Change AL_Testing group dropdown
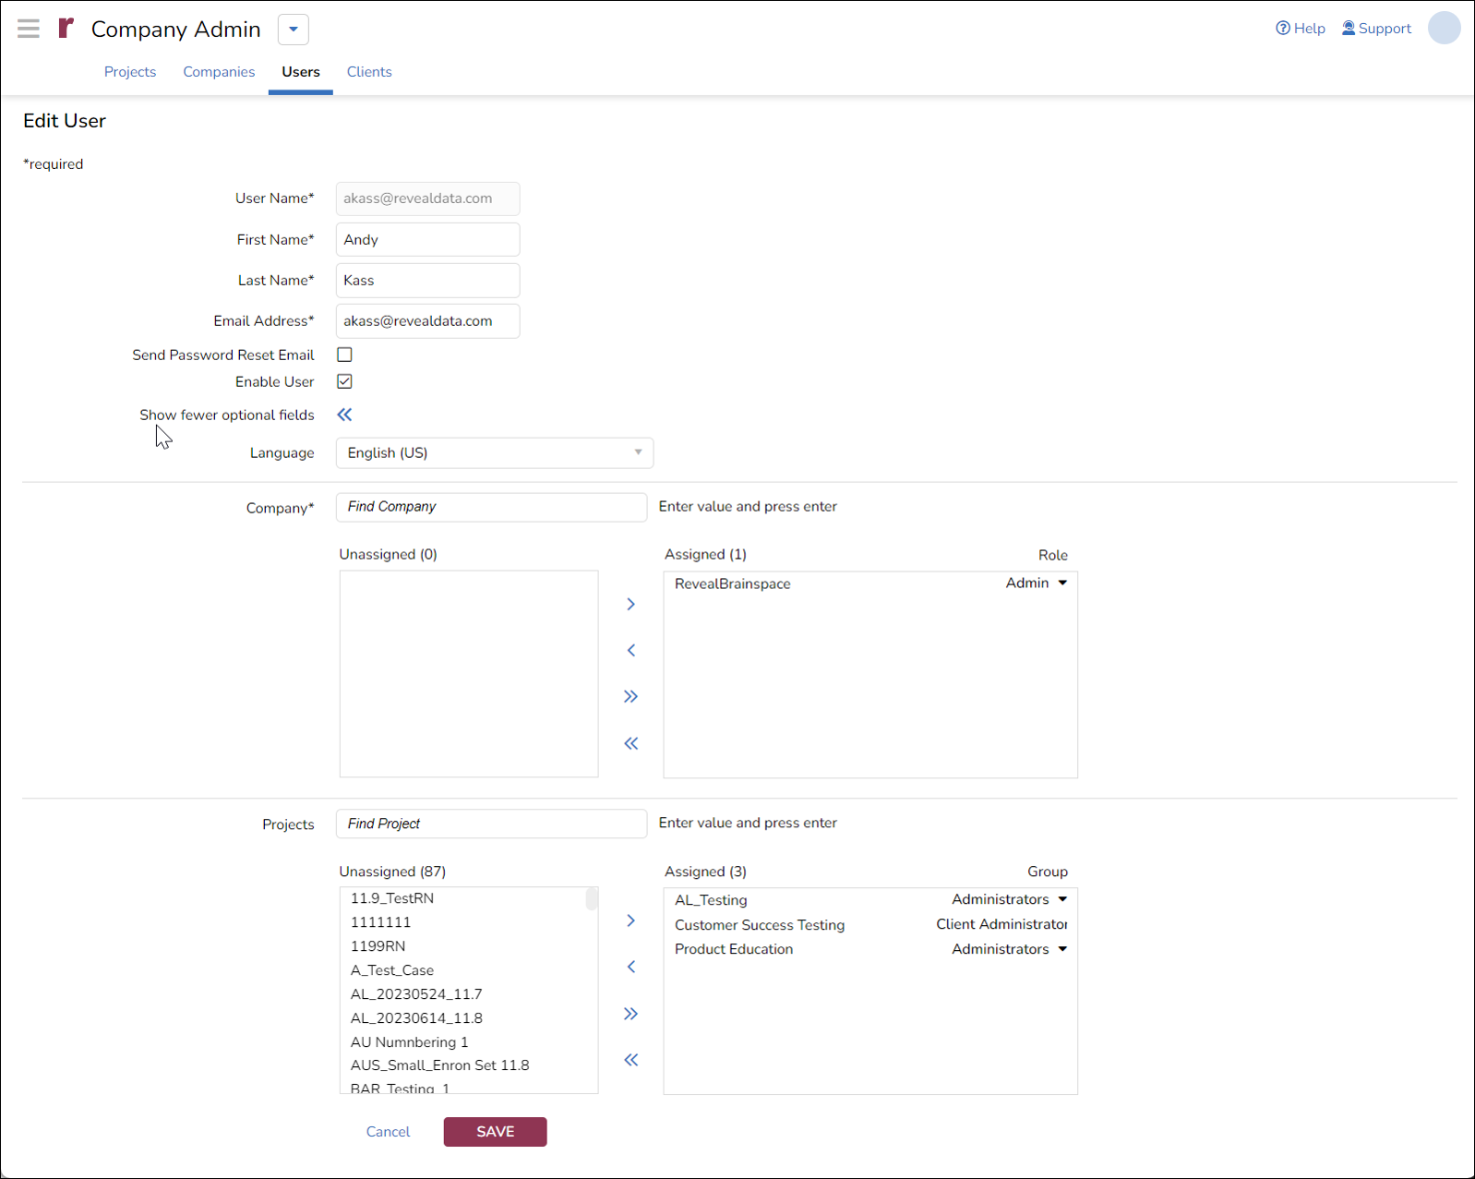 tap(1010, 899)
